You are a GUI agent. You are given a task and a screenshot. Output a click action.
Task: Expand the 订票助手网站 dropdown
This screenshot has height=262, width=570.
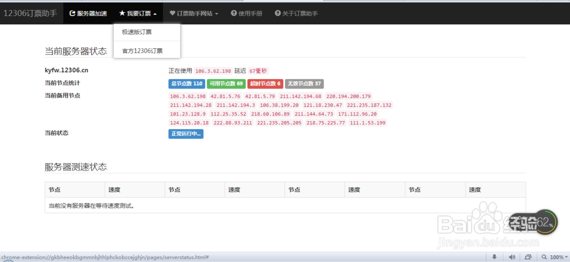(x=194, y=14)
